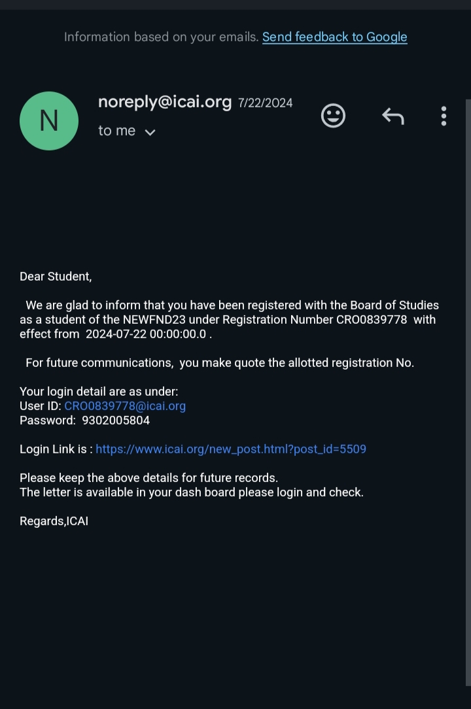The image size is (471, 709).
Task: Click the 'Regards,ICAI' signature
Action: tap(54, 521)
